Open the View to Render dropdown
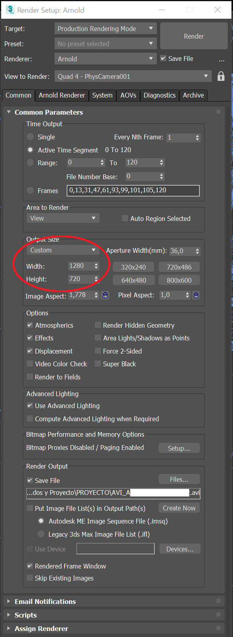233x637 pixels. (x=133, y=76)
